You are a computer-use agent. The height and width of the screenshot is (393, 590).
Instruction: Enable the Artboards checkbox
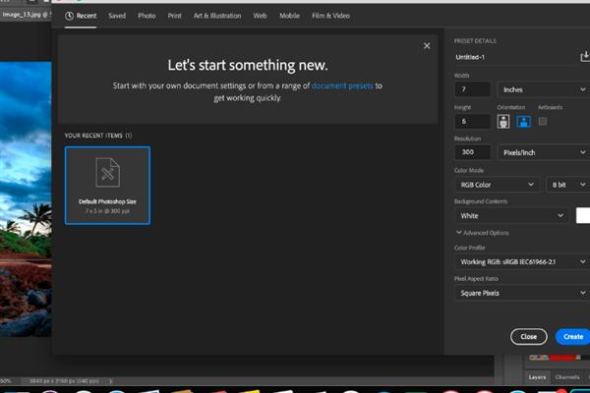point(543,122)
